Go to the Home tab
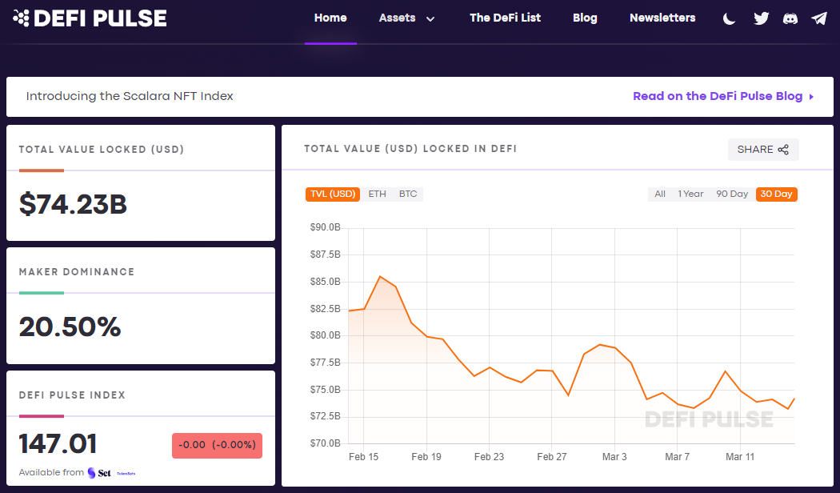Viewport: 840px width, 493px height. 330,18
